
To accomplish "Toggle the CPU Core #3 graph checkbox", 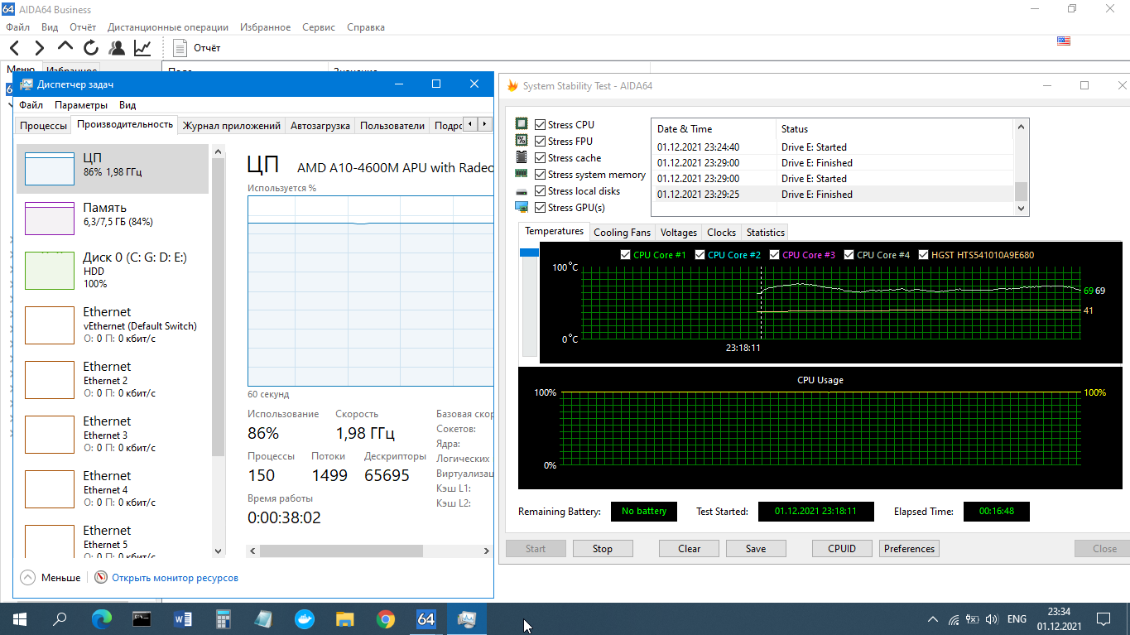I will (775, 255).
